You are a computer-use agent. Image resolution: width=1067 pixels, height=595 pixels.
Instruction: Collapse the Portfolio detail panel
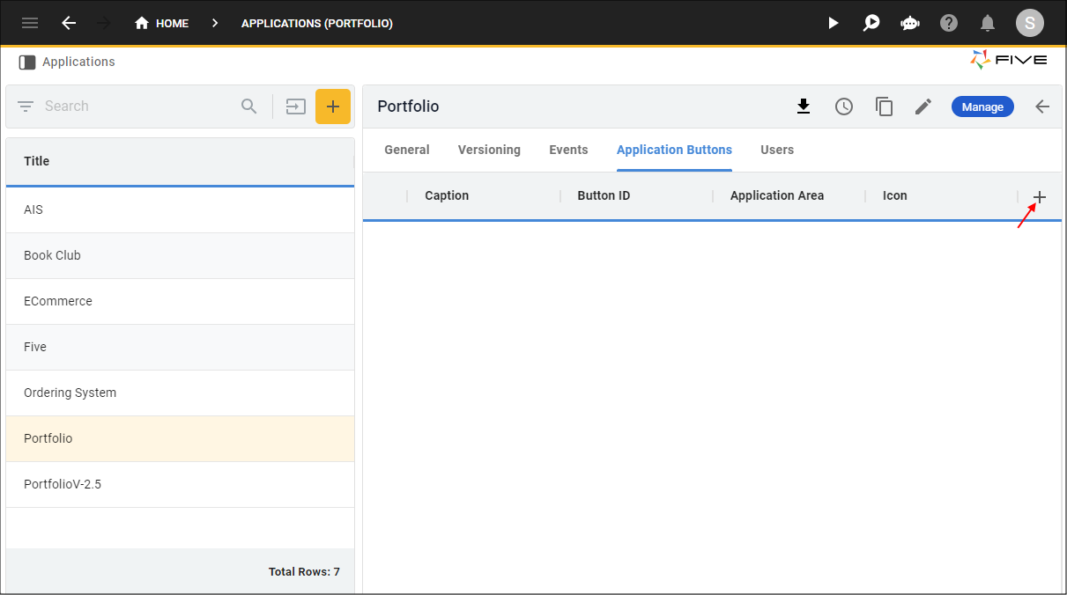(x=1042, y=106)
